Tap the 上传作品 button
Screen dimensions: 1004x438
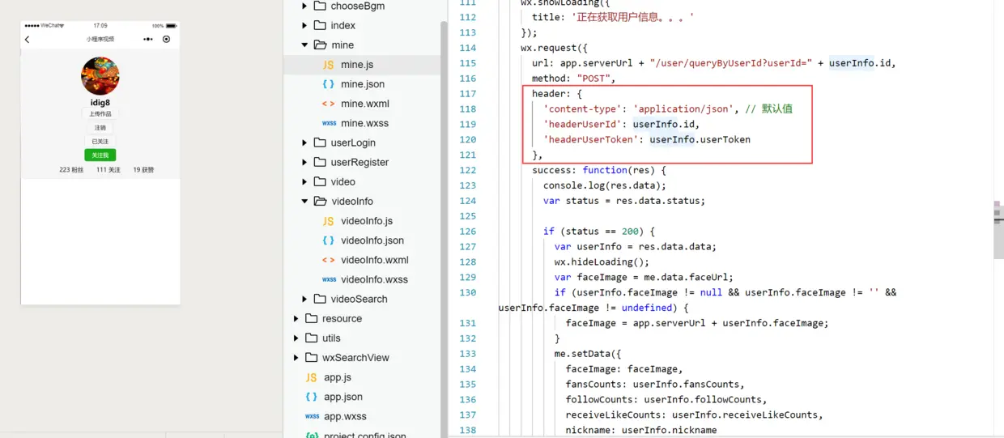coord(100,114)
